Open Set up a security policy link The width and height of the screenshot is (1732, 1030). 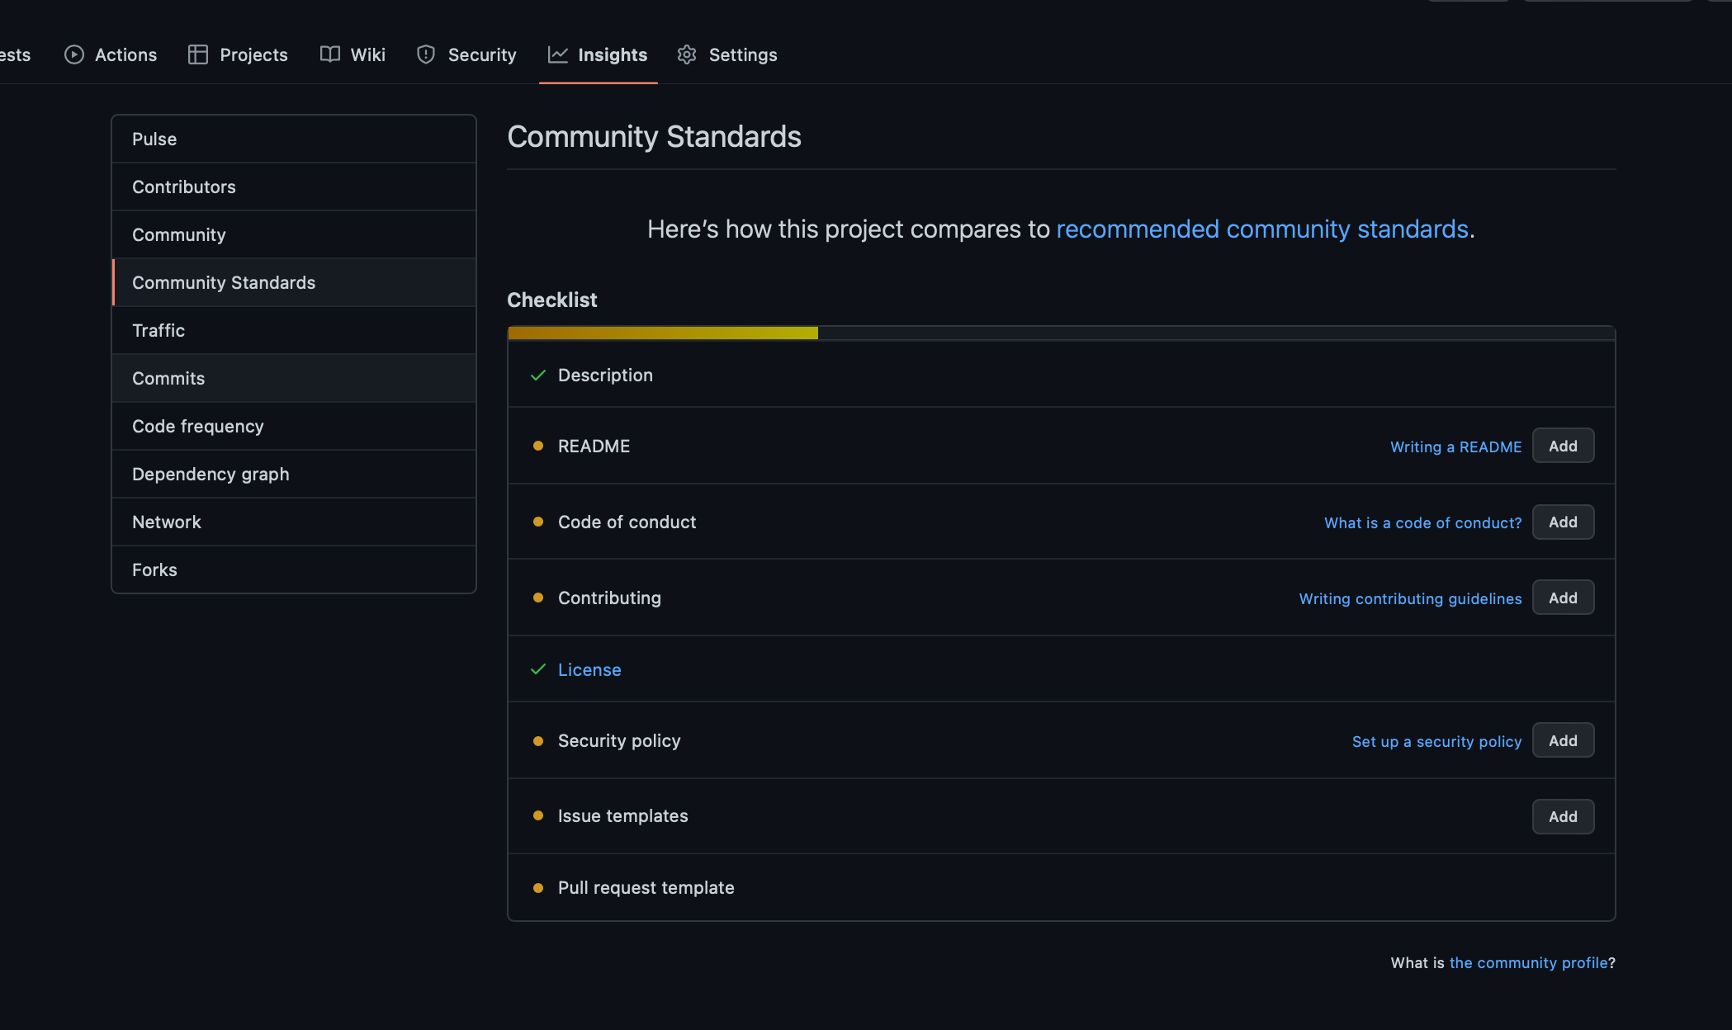pos(1436,741)
